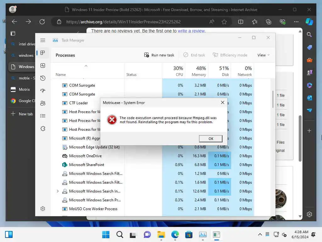Open Copilot icon in Edge toolbar
322x242 pixels.
coord(309,22)
